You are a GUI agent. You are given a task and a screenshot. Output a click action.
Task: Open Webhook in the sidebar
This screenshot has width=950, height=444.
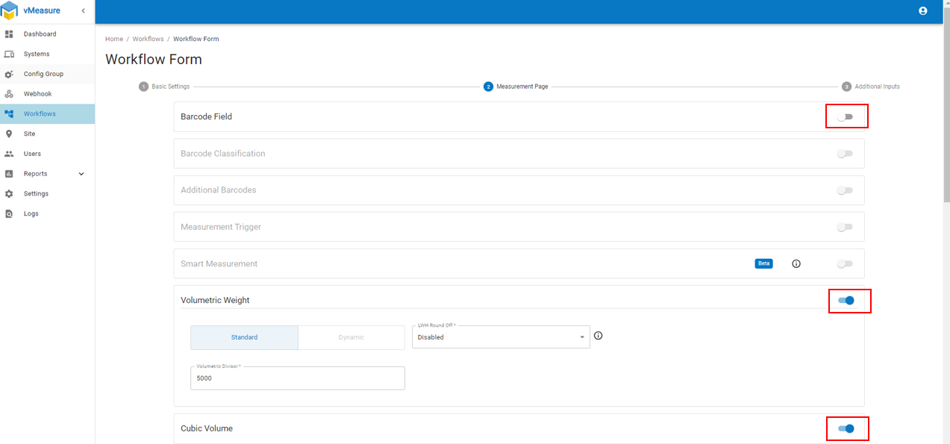pos(47,94)
